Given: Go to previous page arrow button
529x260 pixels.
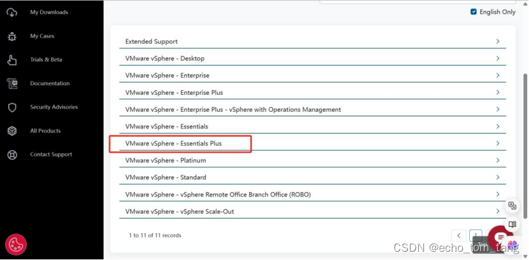Looking at the screenshot, I should pyautogui.click(x=459, y=235).
